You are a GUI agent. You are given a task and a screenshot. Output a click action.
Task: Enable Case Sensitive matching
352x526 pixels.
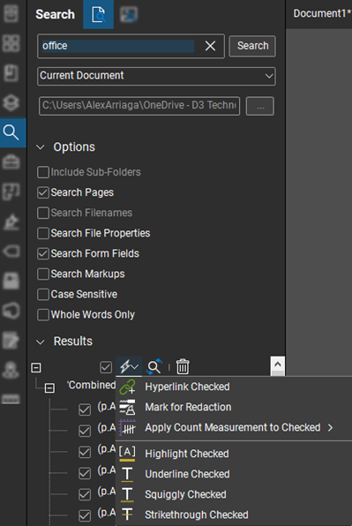tap(43, 295)
